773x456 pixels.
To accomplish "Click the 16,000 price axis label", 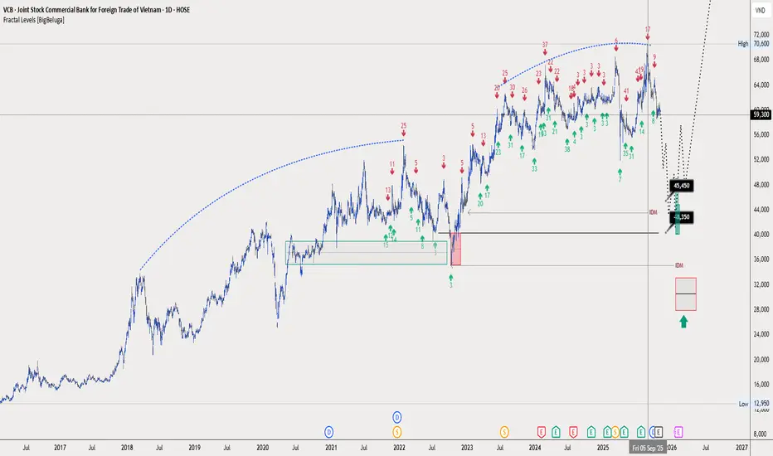I will coord(761,385).
